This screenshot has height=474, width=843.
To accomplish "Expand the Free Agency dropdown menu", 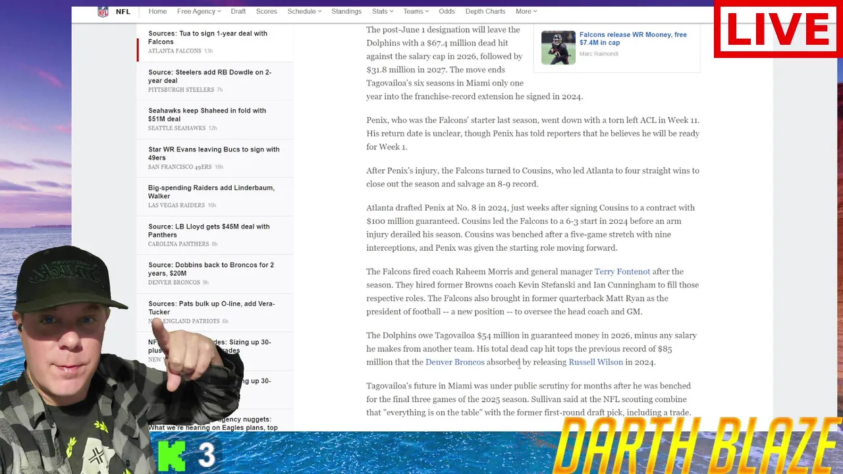I will tap(198, 11).
